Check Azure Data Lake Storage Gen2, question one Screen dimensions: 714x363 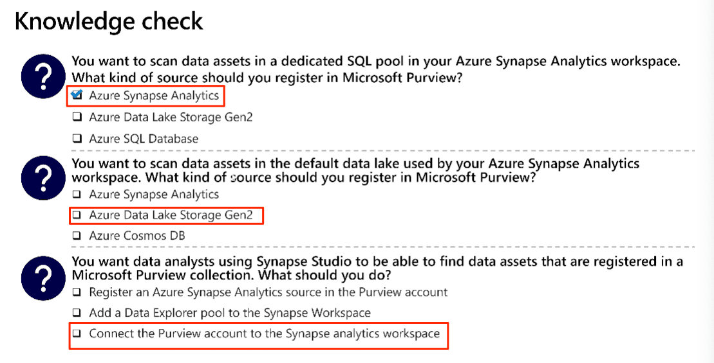77,117
